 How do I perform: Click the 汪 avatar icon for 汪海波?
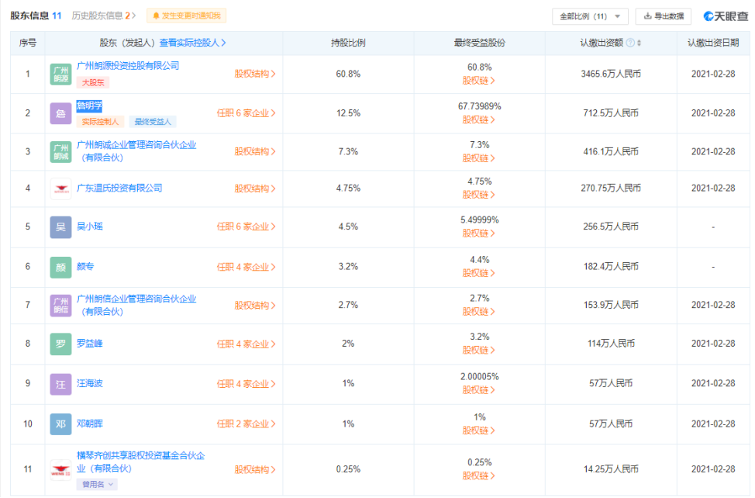coord(60,384)
